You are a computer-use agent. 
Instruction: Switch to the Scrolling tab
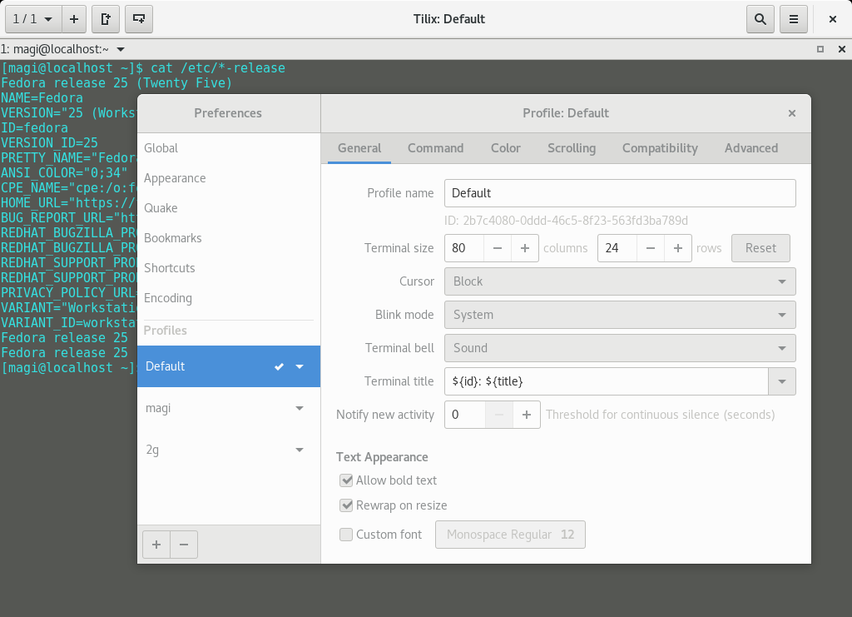572,148
